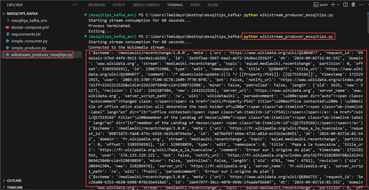This screenshot has width=369, height=190.
Task: Click the EXPLORER panel title
Action: point(15,5)
